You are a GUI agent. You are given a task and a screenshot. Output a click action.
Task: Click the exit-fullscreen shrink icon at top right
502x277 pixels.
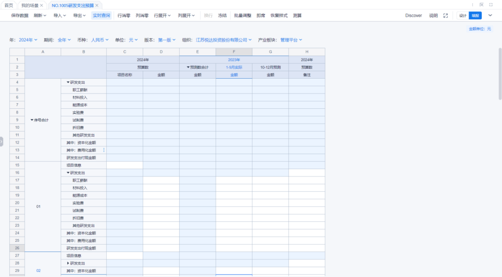(491, 5)
